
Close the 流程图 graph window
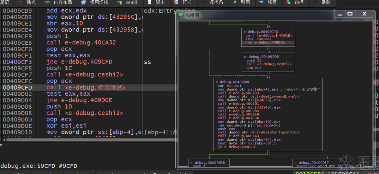point(364,14)
